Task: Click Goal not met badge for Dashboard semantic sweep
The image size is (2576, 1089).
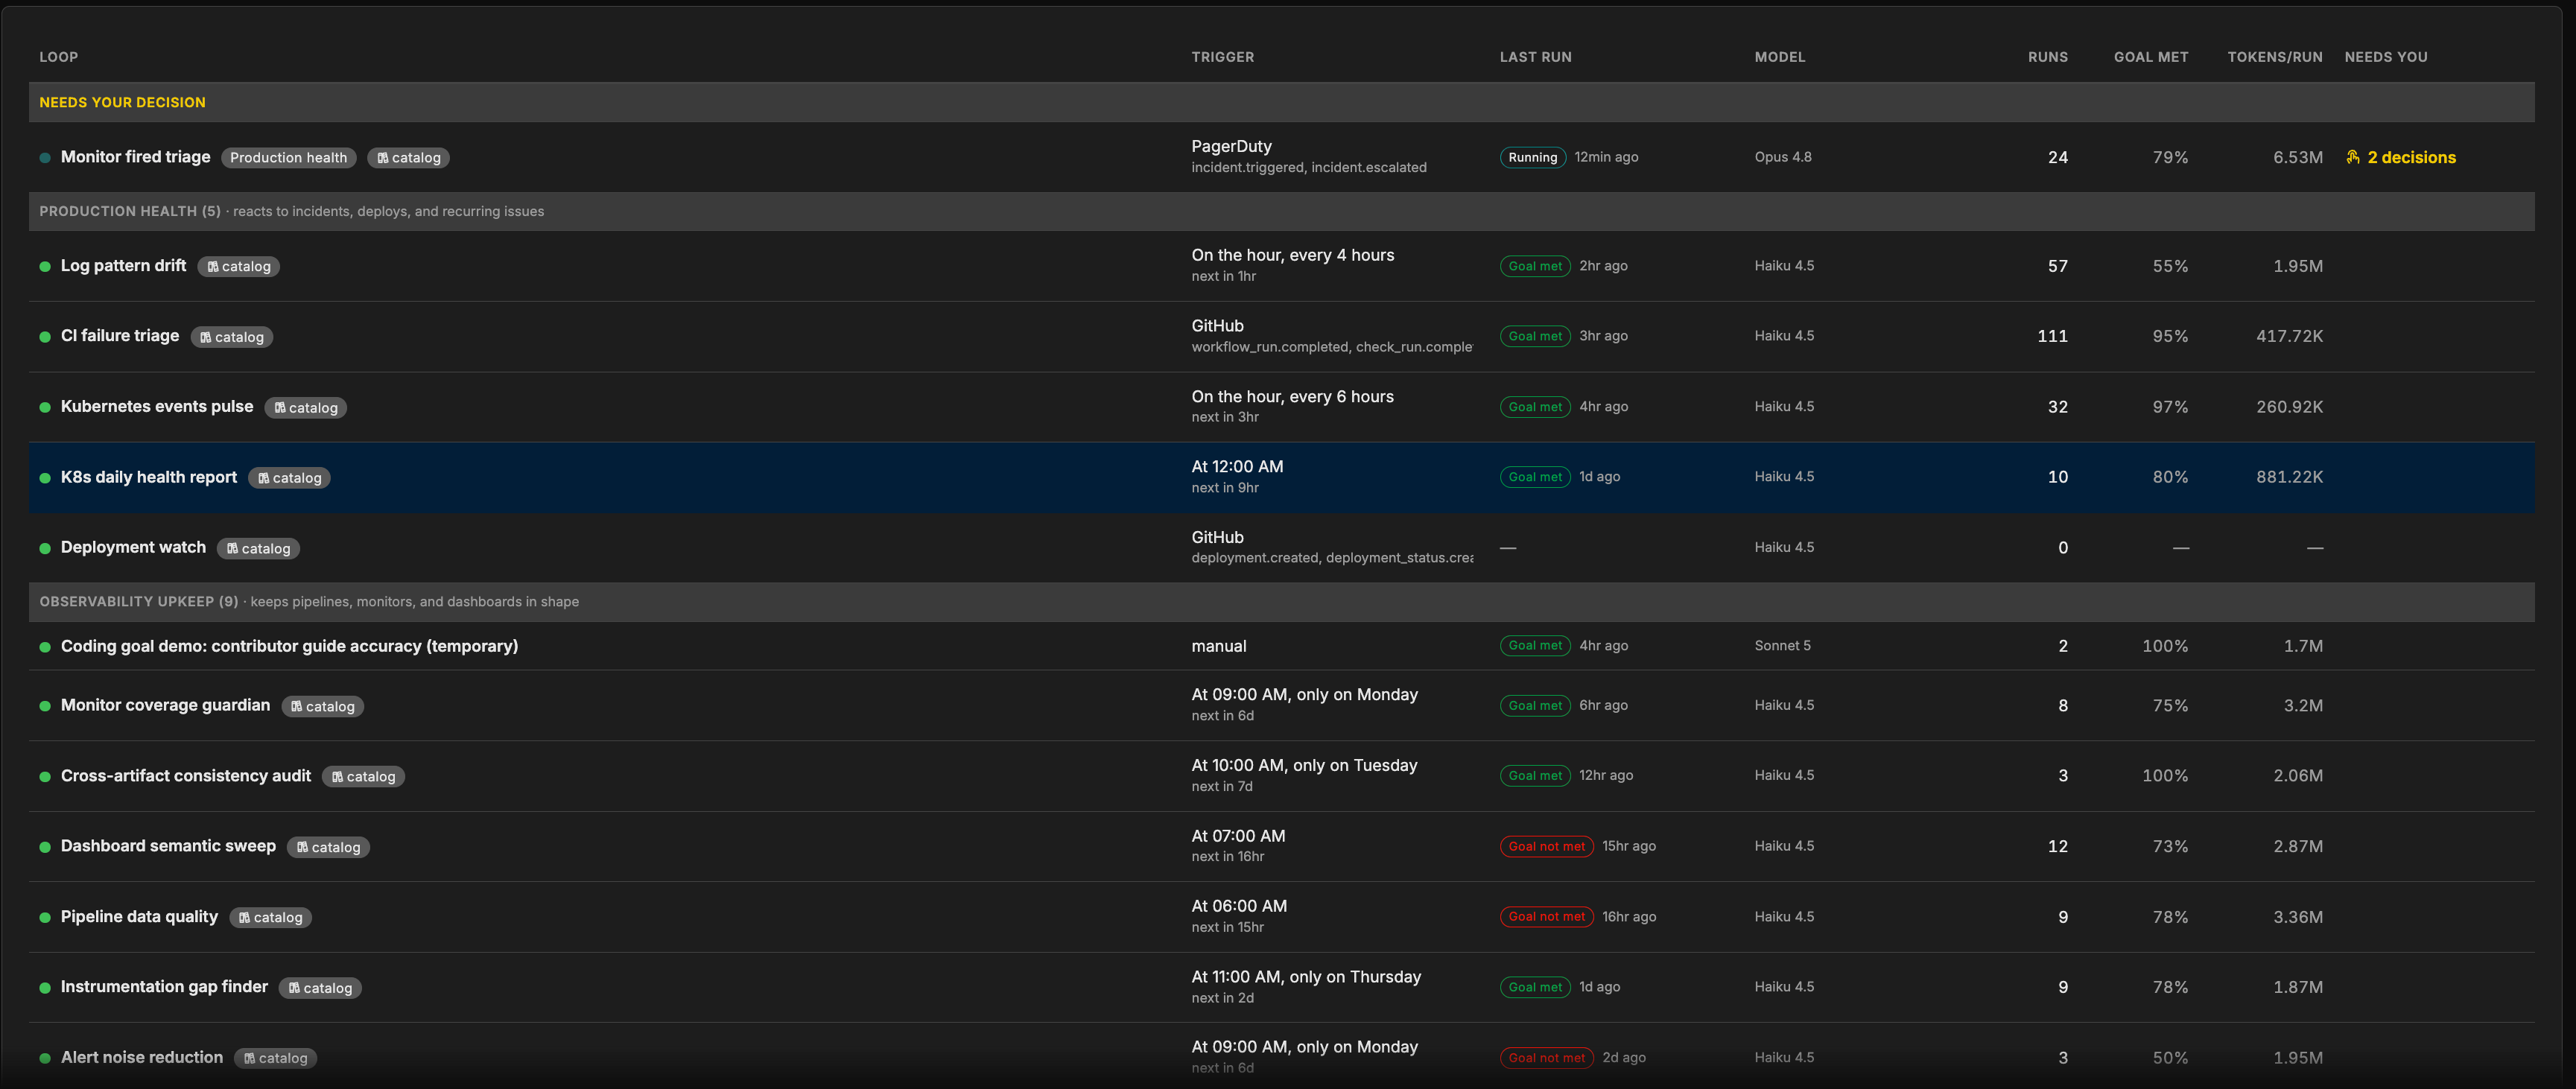Action: point(1546,846)
